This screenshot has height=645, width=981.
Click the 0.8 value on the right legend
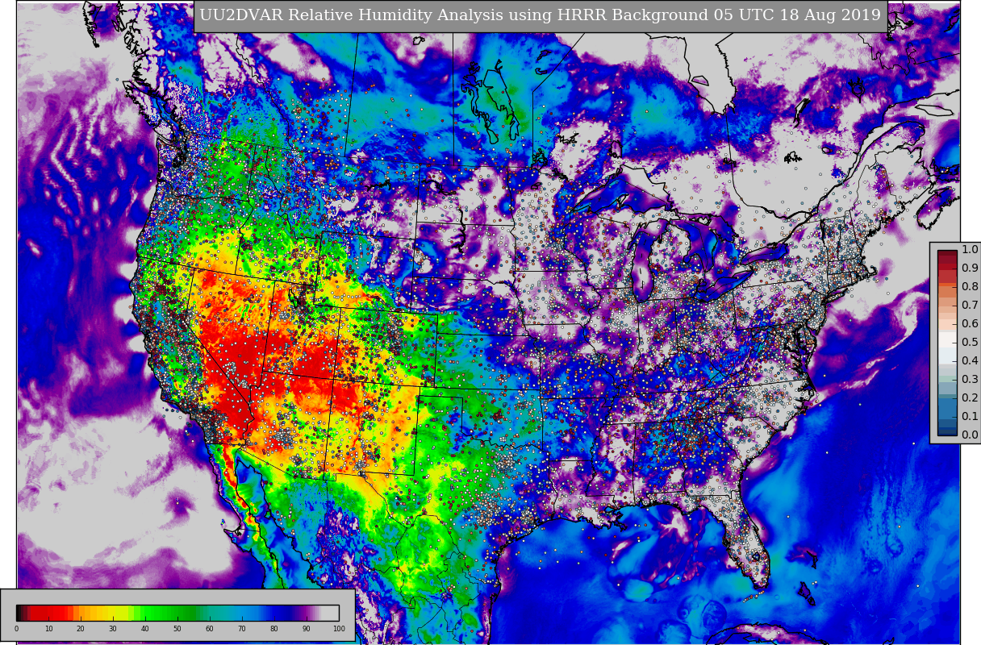(x=970, y=287)
